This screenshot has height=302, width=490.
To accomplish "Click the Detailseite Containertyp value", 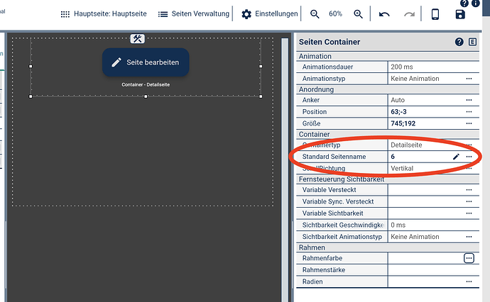I will (406, 145).
